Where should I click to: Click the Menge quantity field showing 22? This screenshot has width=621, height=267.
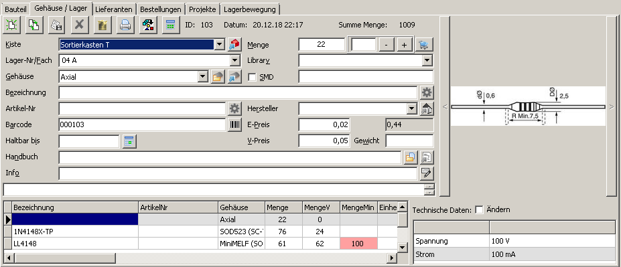coord(321,45)
